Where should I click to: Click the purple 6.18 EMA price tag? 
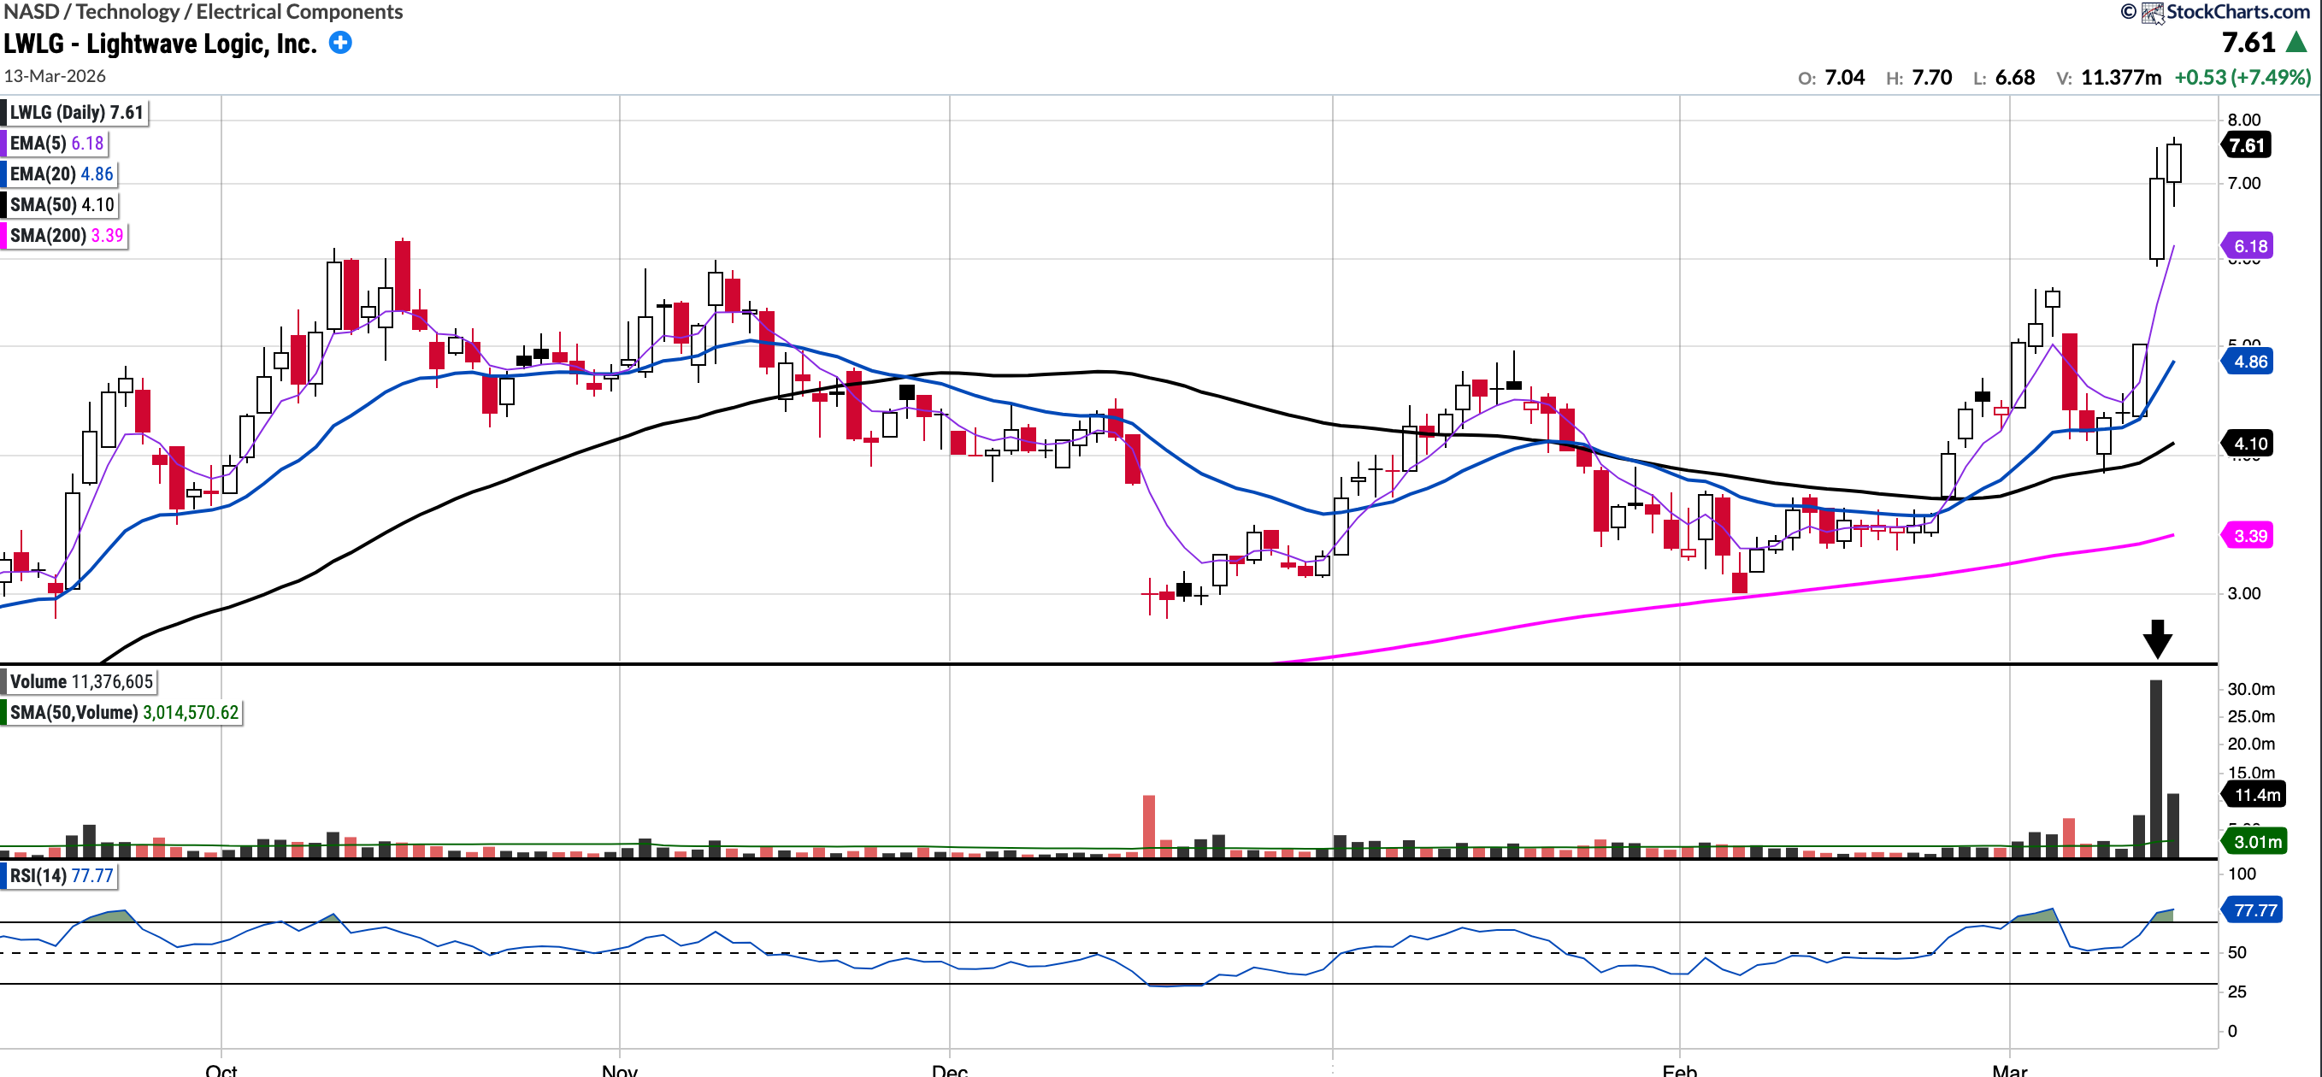click(x=2249, y=246)
